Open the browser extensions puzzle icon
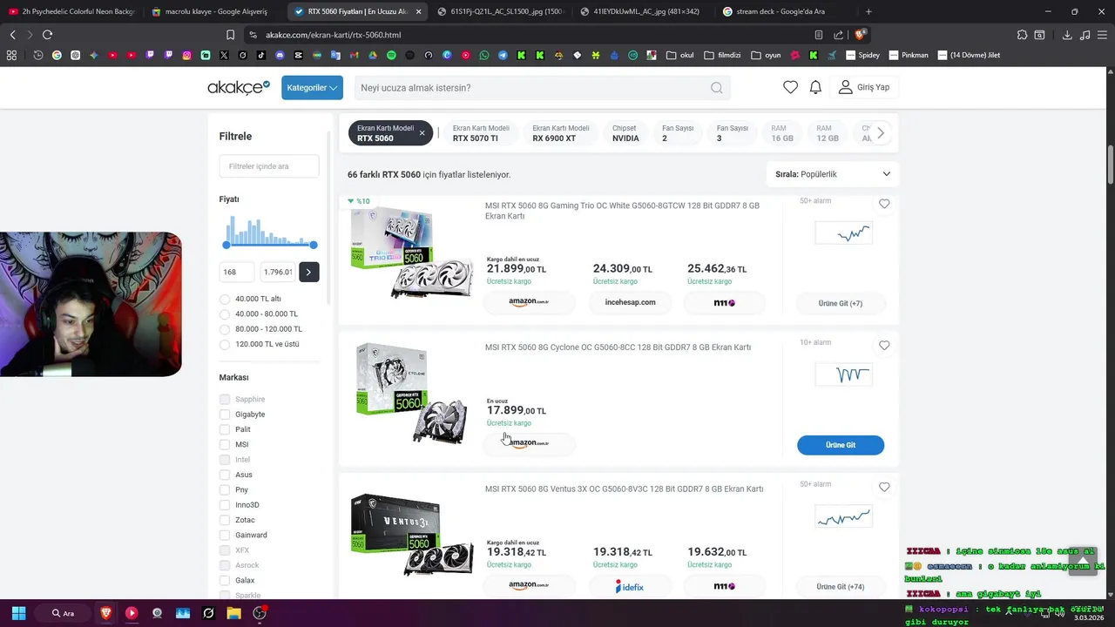The height and width of the screenshot is (627, 1115). pyautogui.click(x=1022, y=35)
